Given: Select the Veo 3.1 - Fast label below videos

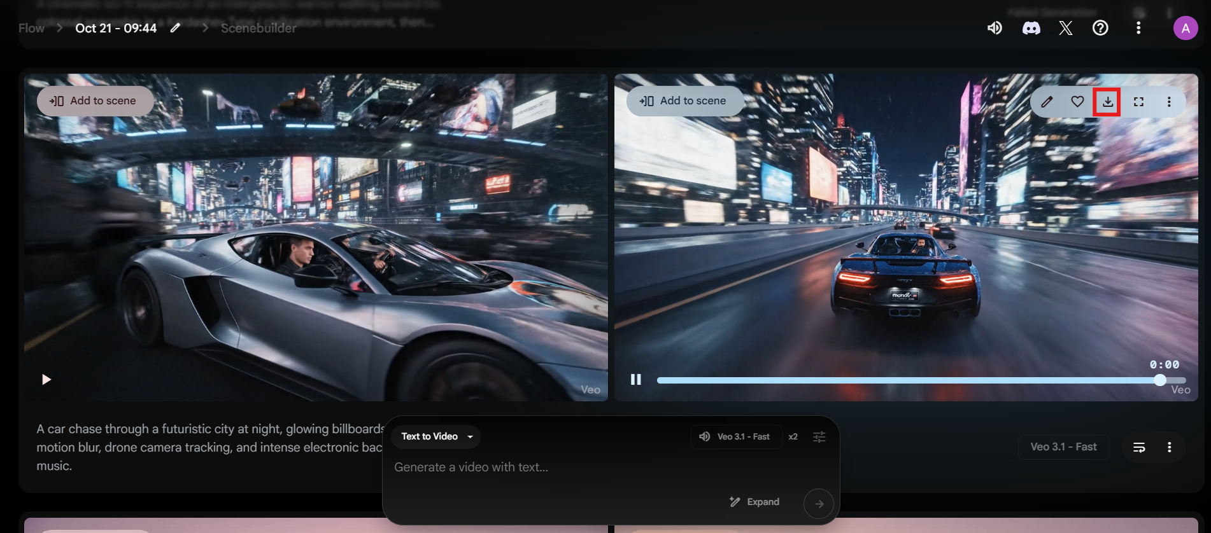Looking at the screenshot, I should (1063, 447).
